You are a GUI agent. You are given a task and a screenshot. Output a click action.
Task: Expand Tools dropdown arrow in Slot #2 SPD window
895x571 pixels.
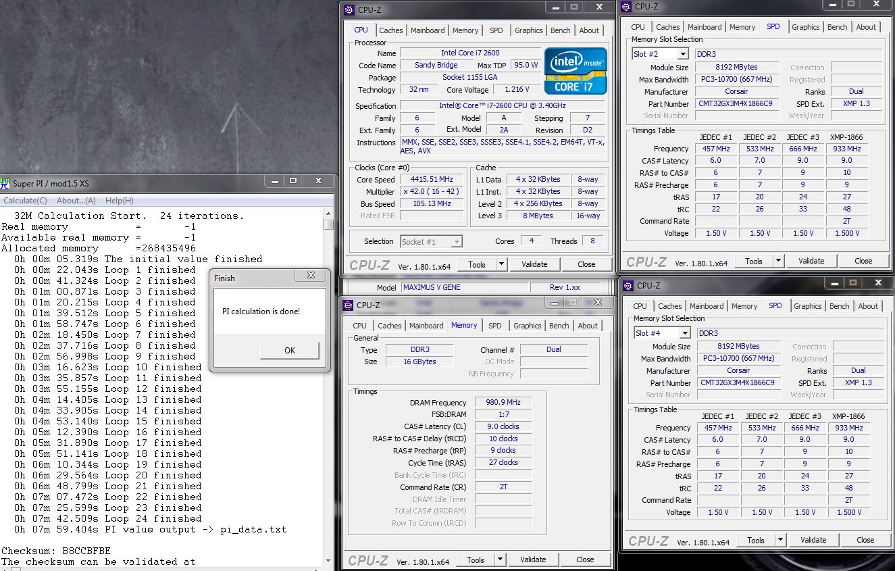(x=778, y=261)
